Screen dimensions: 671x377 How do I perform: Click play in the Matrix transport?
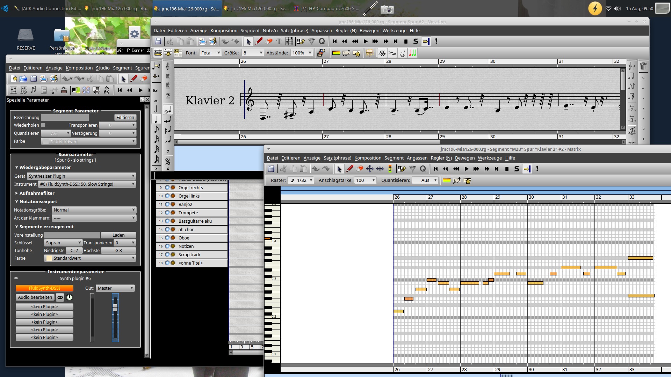click(x=466, y=169)
